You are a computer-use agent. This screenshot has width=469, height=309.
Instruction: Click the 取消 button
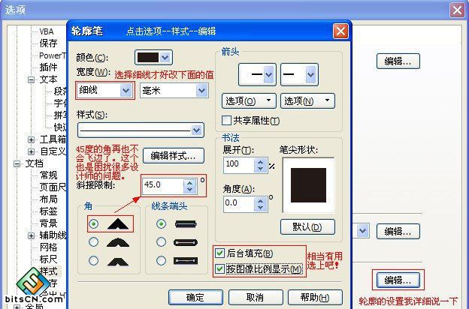[256, 297]
